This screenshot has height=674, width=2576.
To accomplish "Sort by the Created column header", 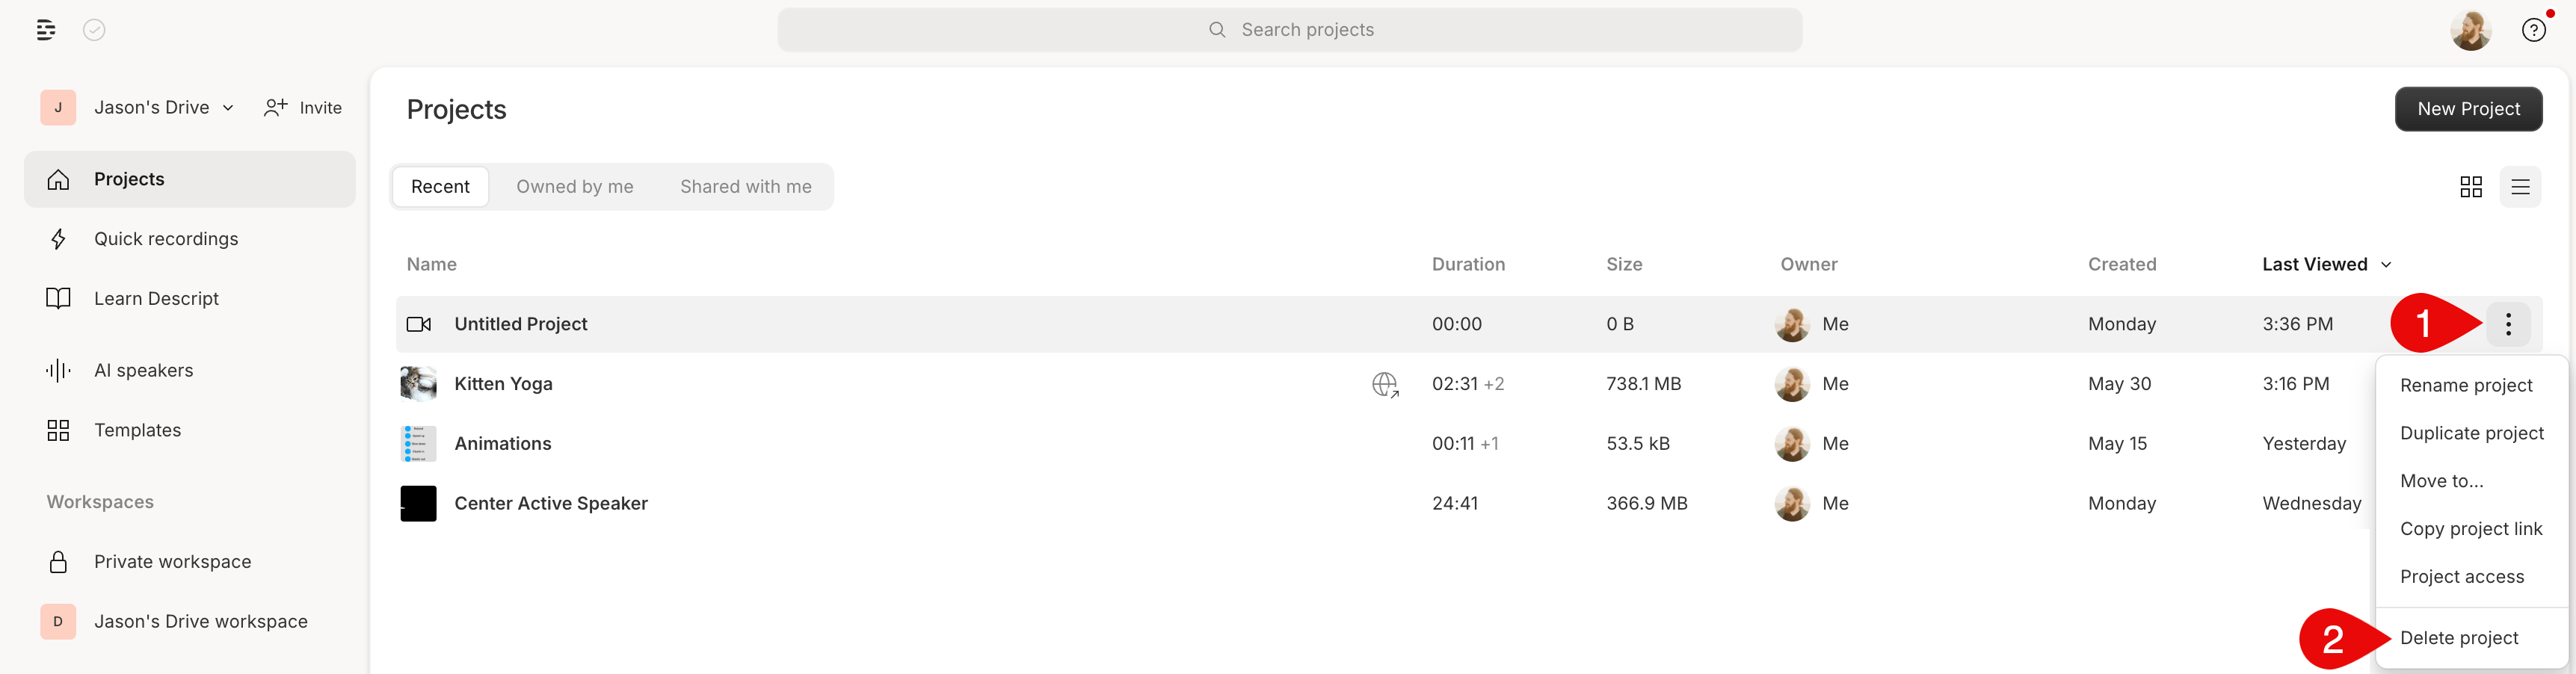I will (2121, 265).
